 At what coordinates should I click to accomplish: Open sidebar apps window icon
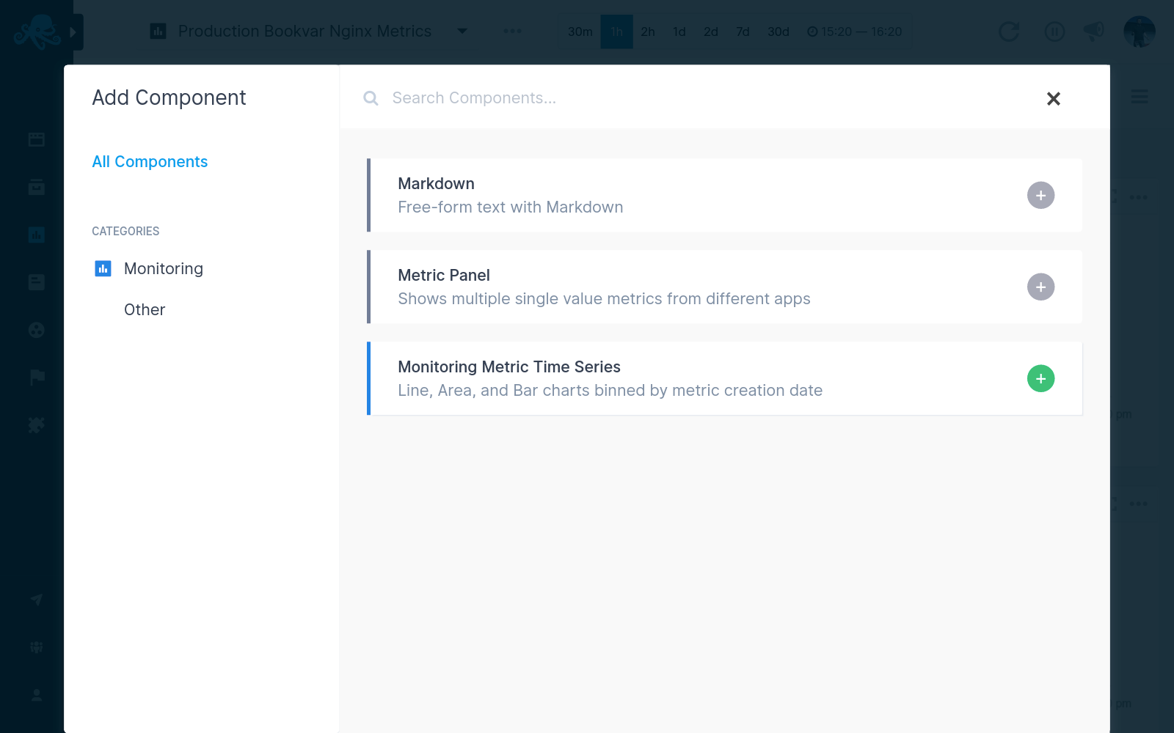tap(36, 139)
